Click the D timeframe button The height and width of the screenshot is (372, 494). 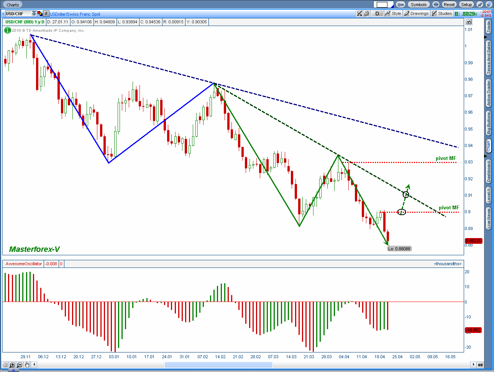[377, 13]
